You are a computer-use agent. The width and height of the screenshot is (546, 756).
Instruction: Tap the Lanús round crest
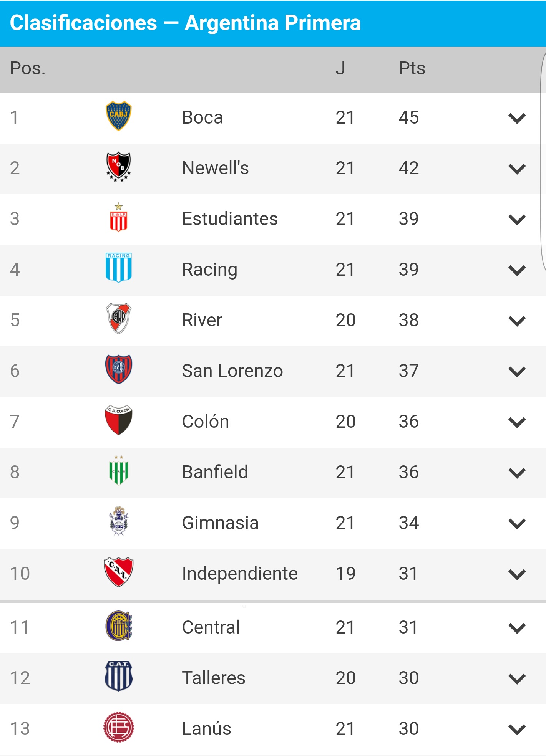tap(118, 727)
